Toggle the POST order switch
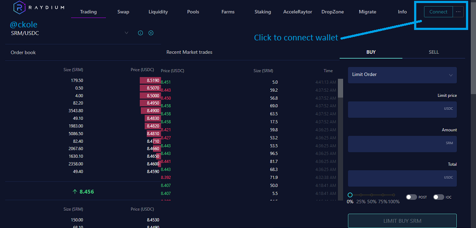 [411, 197]
